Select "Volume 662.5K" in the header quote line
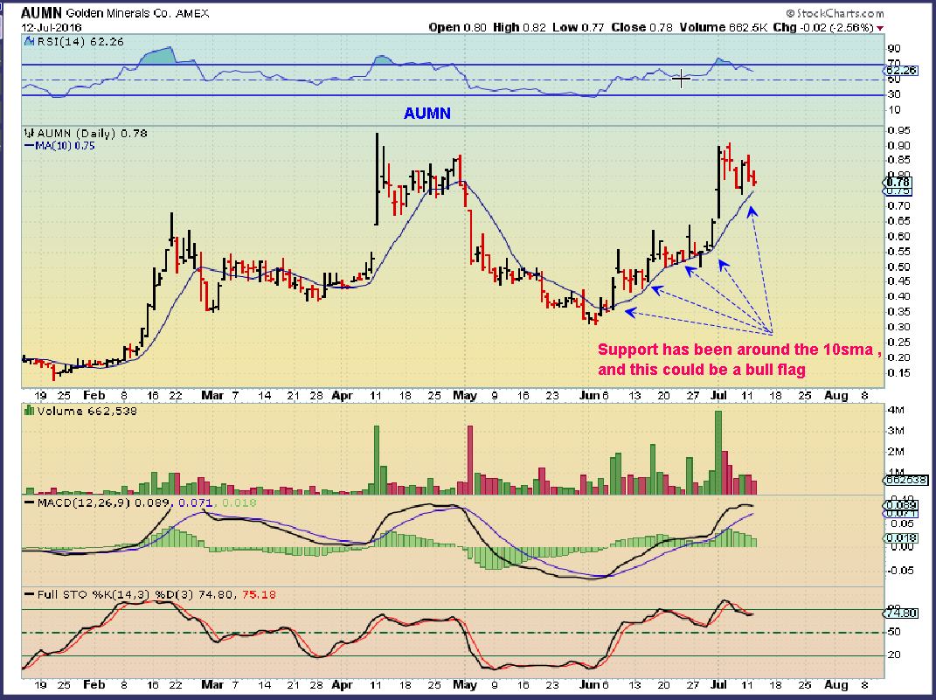Image resolution: width=936 pixels, height=700 pixels. [723, 27]
